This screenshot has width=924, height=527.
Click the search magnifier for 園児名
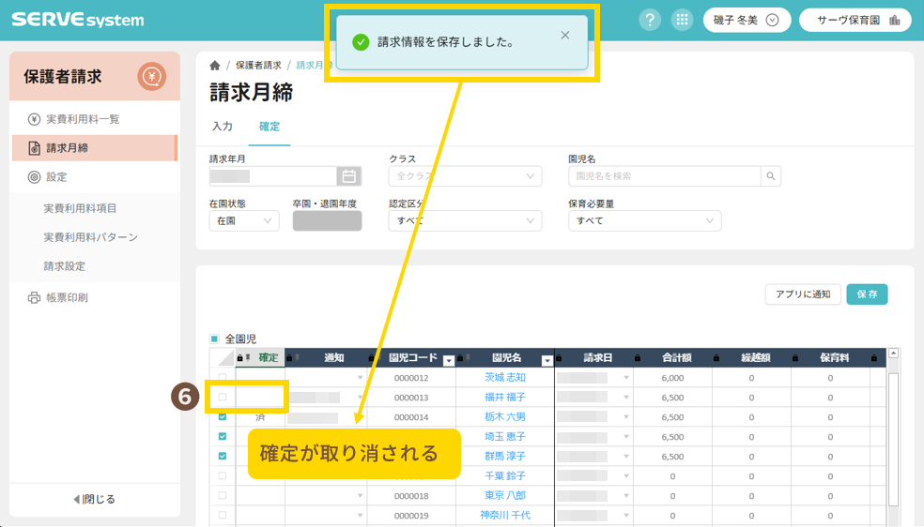770,175
